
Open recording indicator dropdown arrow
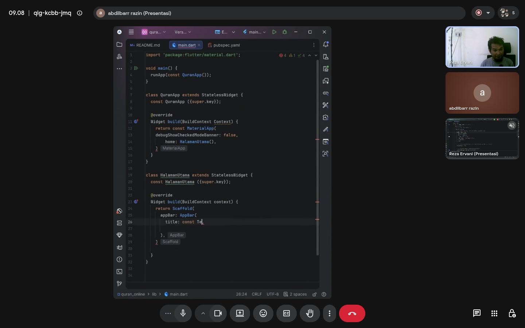point(488,13)
